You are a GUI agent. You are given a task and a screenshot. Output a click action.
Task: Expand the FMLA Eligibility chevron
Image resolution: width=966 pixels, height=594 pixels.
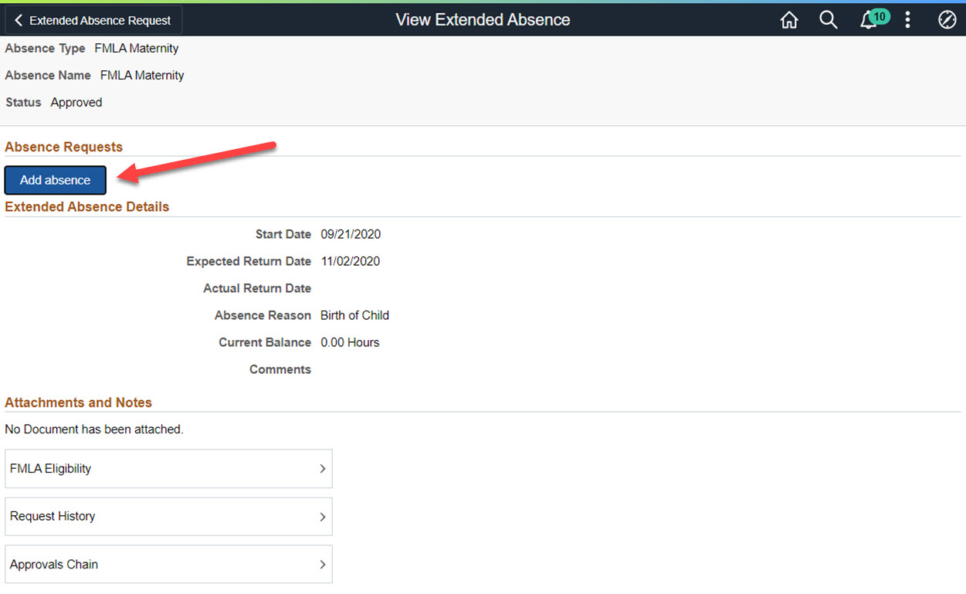[323, 469]
